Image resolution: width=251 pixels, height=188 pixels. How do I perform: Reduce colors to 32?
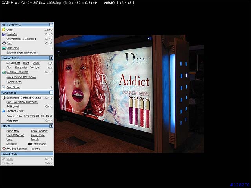pyautogui.click(x=42, y=116)
